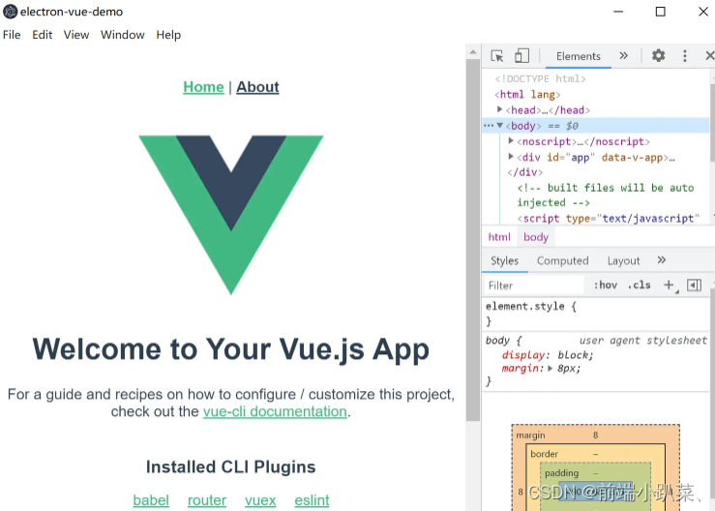715x511 pixels.
Task: Select the html lang element line
Action: (527, 95)
